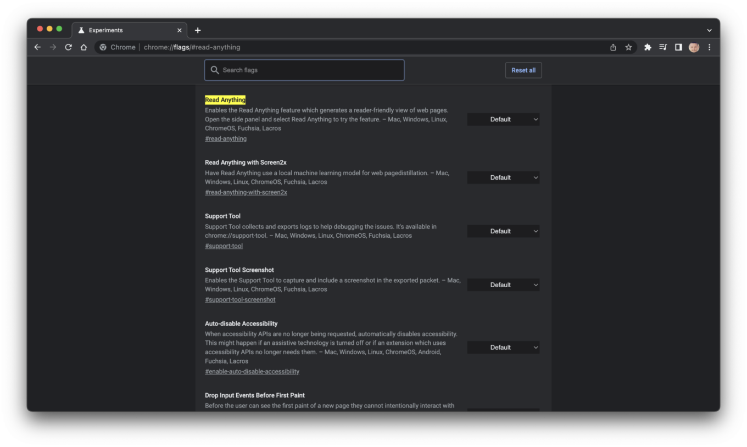The image size is (747, 447).
Task: Click the magnifier icon in Search flags
Action: click(x=215, y=70)
